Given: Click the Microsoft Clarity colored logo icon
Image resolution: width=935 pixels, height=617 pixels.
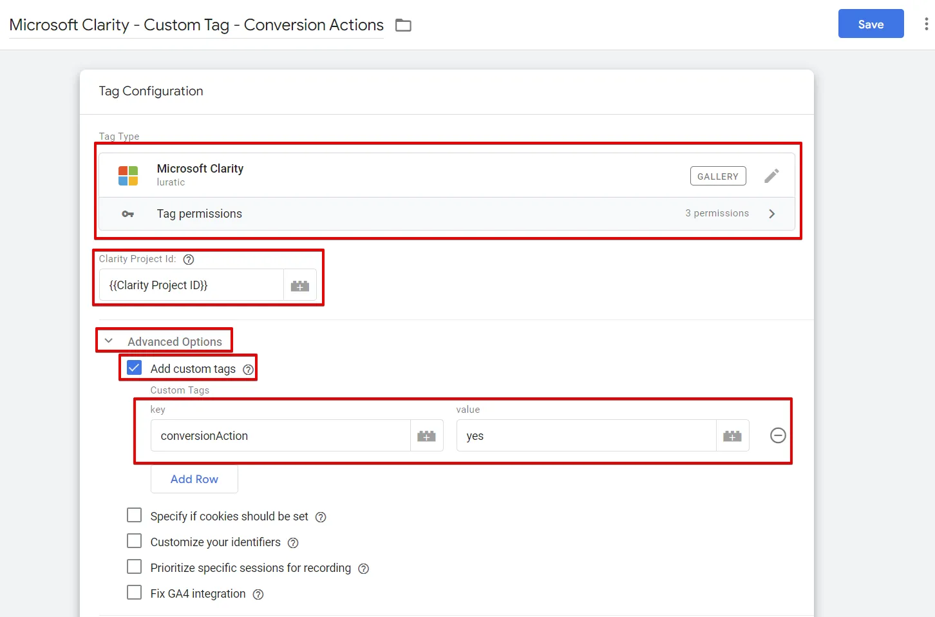Looking at the screenshot, I should pyautogui.click(x=128, y=175).
